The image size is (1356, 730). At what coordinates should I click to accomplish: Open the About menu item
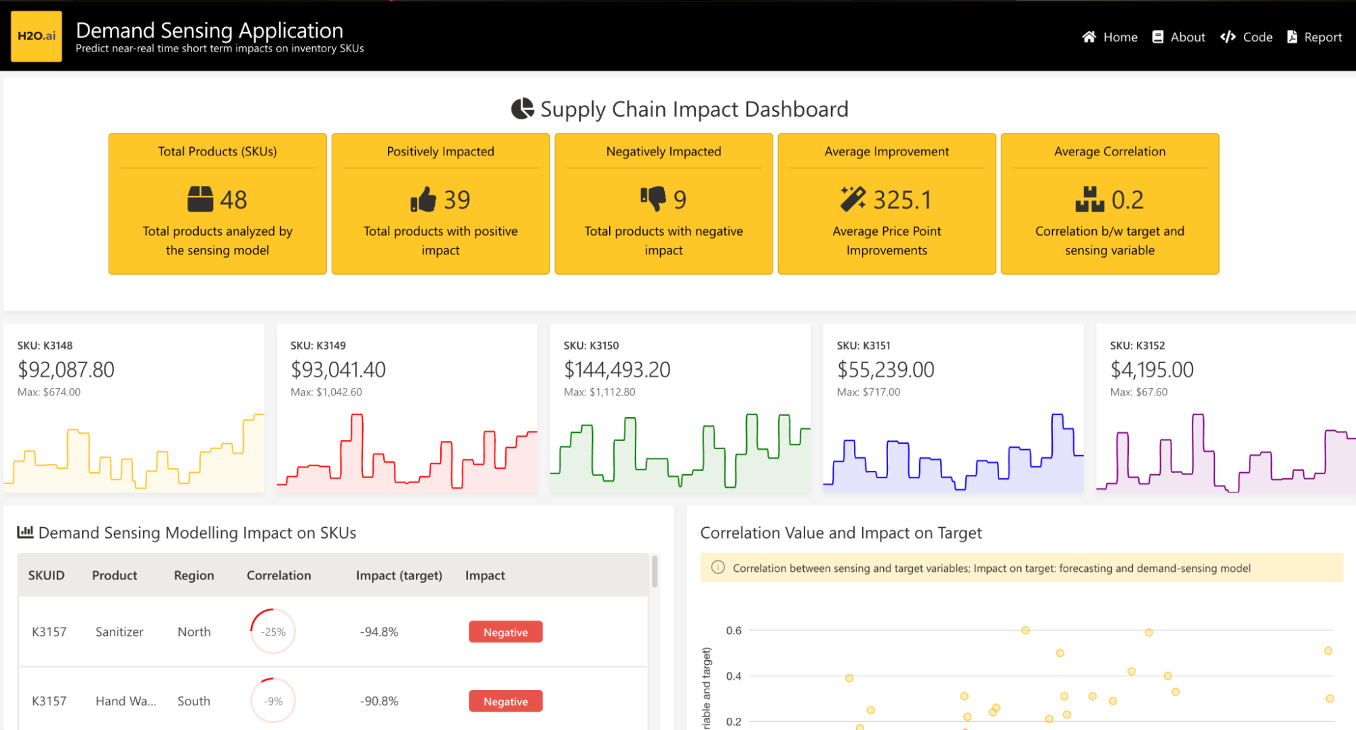tap(1187, 37)
